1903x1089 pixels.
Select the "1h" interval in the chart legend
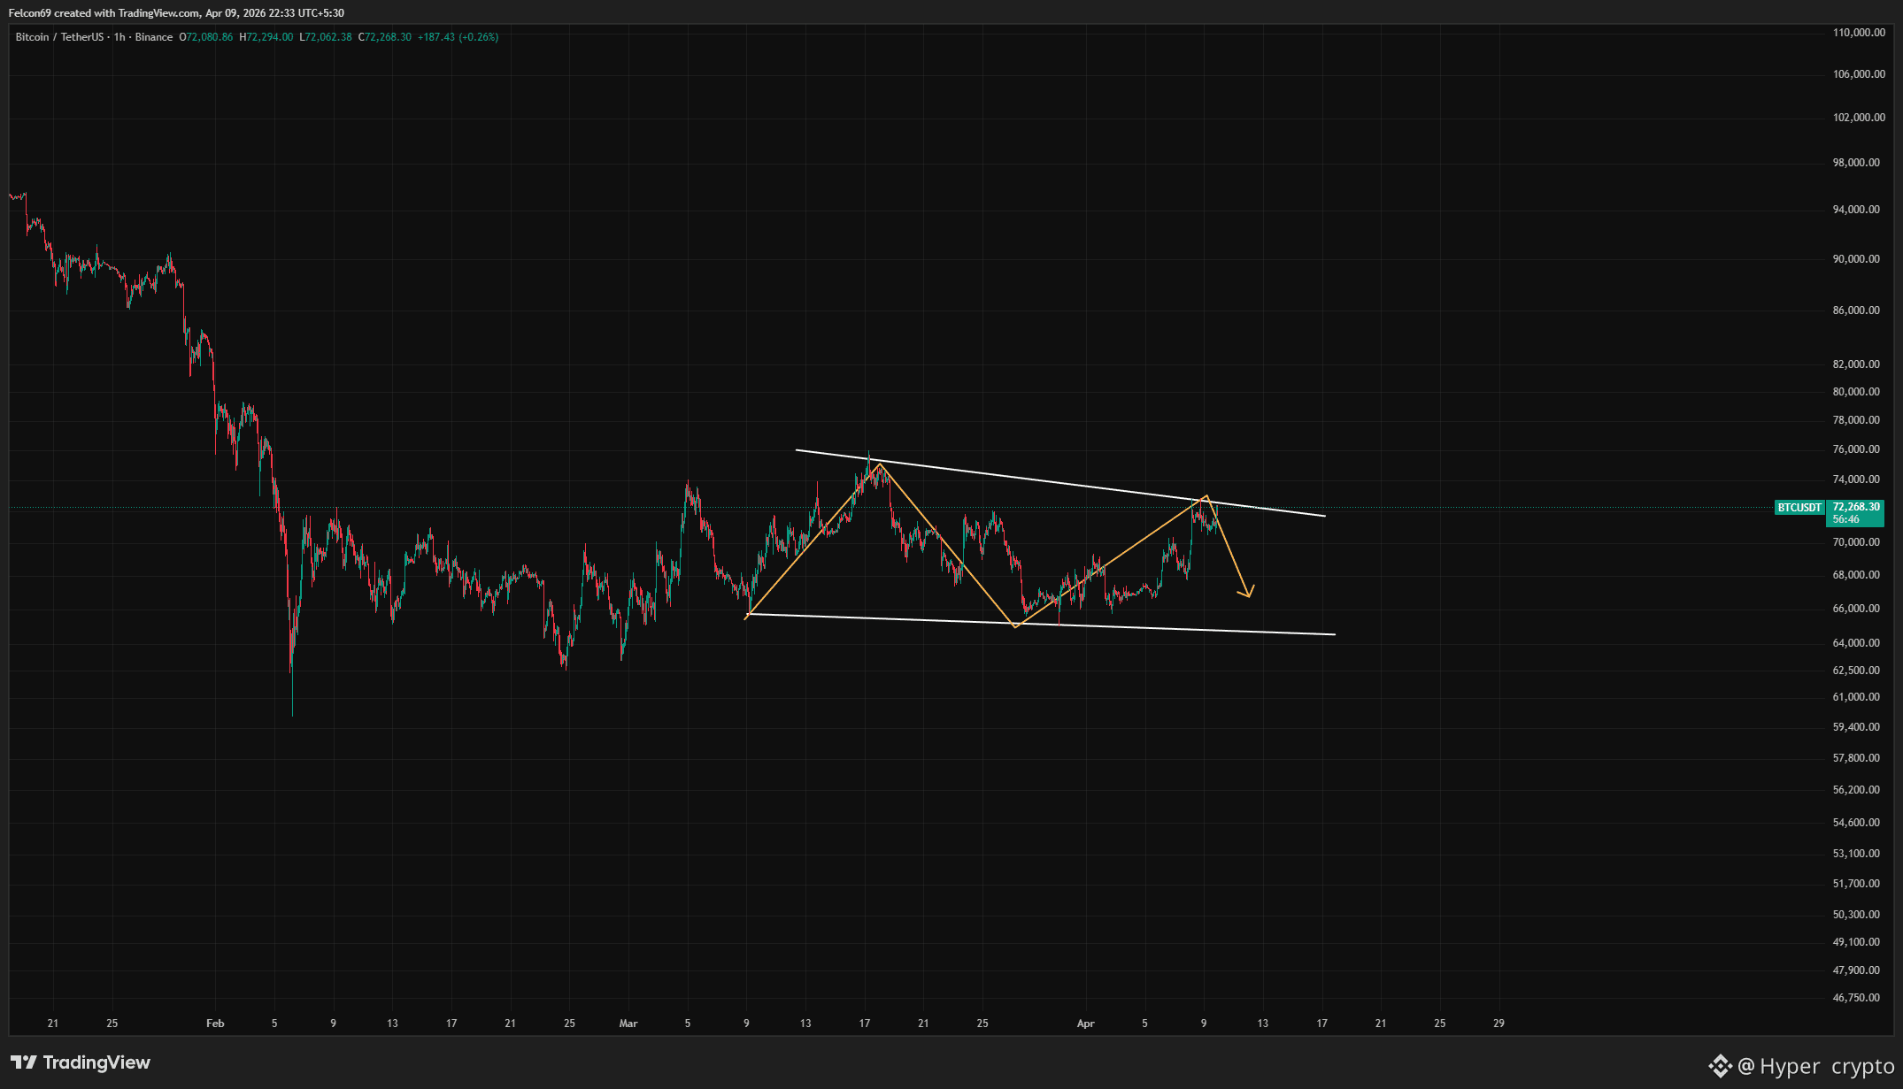tap(119, 37)
